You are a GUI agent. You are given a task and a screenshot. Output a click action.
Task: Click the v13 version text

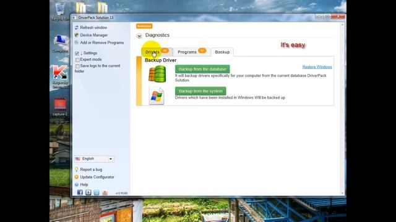[x=121, y=193]
